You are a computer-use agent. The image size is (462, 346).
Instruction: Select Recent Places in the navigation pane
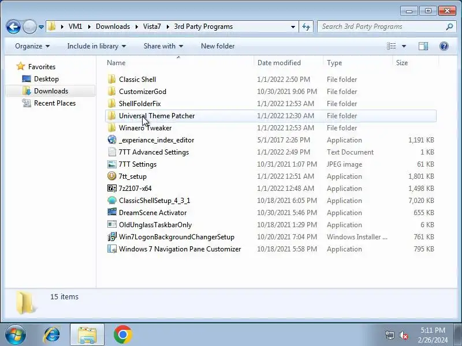pyautogui.click(x=55, y=103)
